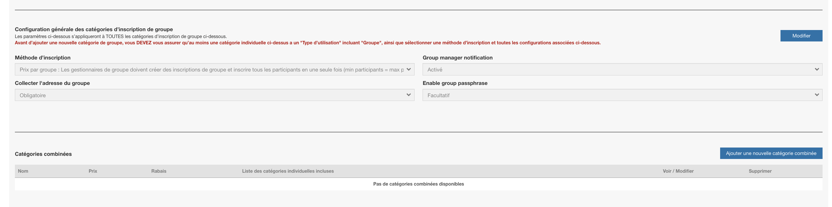Click the Liste des catégories individuelles incluses header
The image size is (832, 207).
(x=288, y=171)
